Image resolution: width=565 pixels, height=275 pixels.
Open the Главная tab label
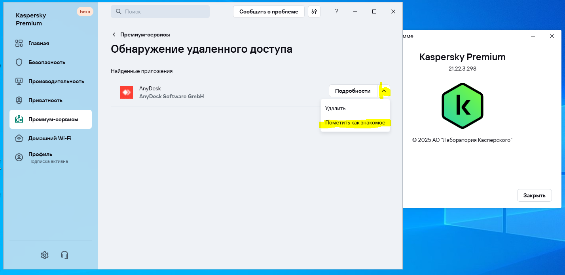coord(39,43)
